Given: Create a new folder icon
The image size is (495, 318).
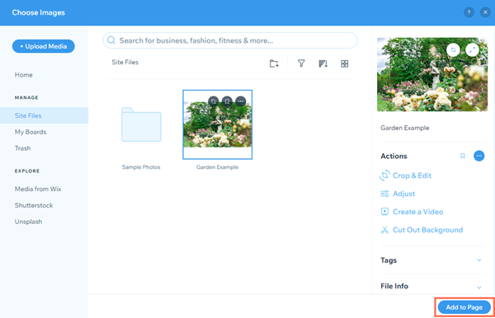Looking at the screenshot, I should click(x=274, y=63).
